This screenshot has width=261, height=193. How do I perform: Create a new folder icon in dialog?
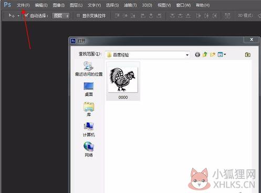(213, 55)
